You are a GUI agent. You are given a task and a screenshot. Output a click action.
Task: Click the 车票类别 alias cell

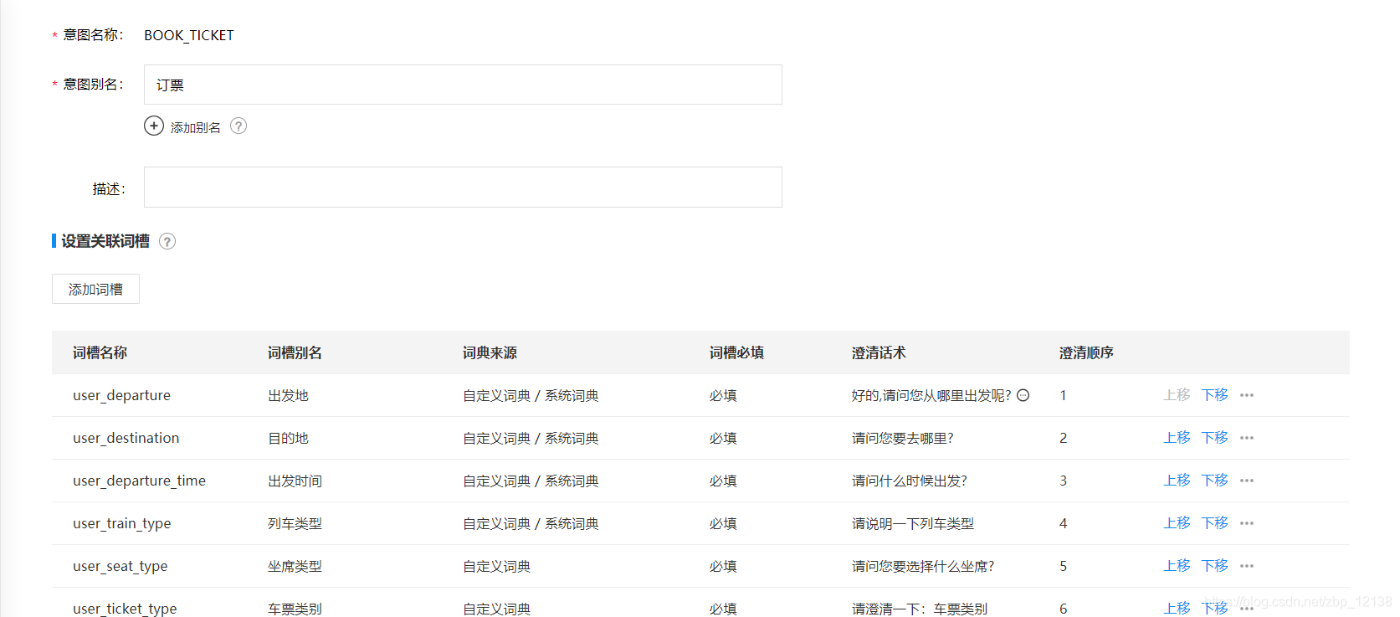click(x=295, y=609)
